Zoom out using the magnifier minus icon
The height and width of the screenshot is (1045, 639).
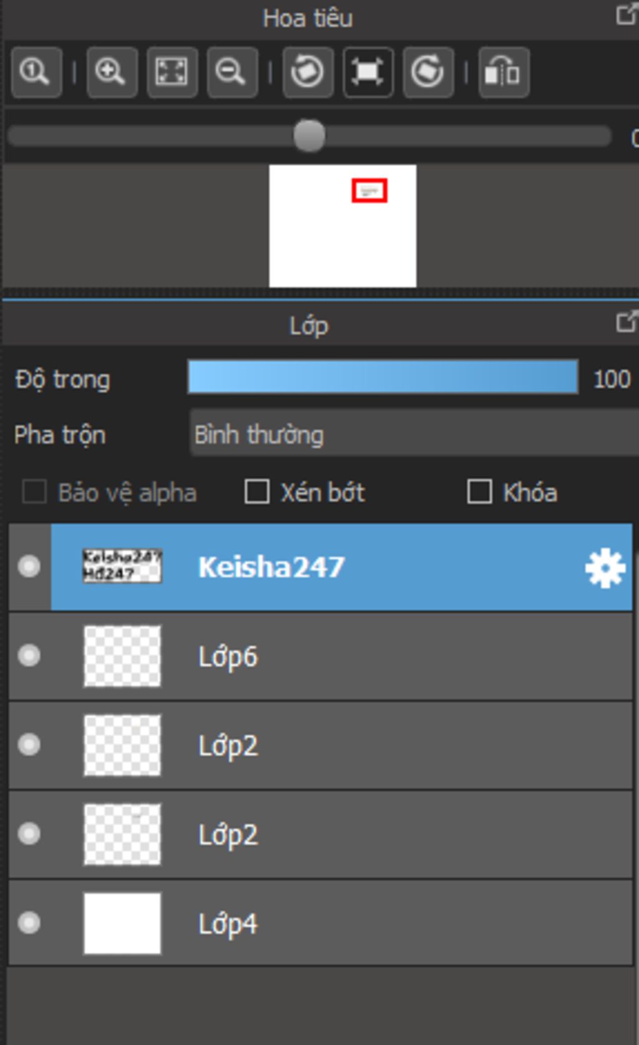[x=232, y=72]
